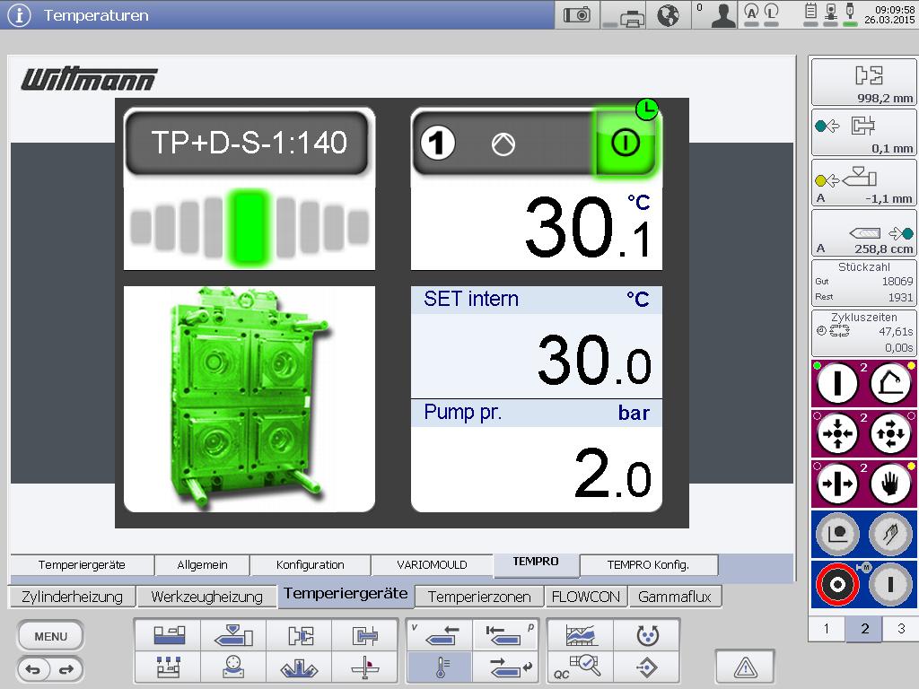Screen dimensions: 919x689
Task: Open the Stückzahl counter panel
Action: tap(864, 283)
